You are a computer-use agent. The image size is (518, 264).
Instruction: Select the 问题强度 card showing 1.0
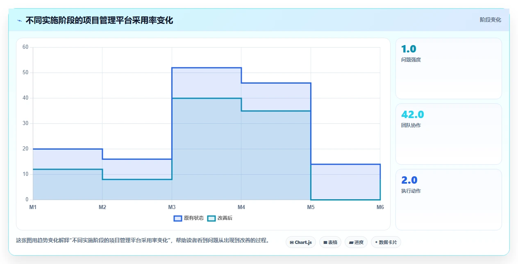pyautogui.click(x=448, y=68)
